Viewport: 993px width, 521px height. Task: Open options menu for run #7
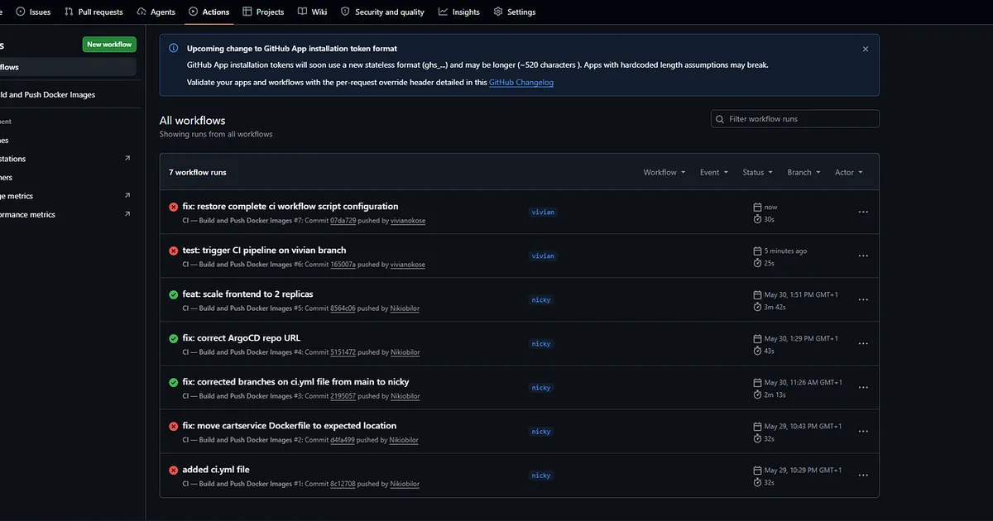[x=863, y=212]
